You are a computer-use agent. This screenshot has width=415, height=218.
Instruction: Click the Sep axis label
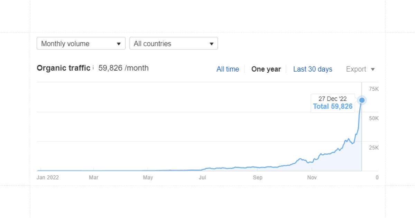[x=257, y=178]
